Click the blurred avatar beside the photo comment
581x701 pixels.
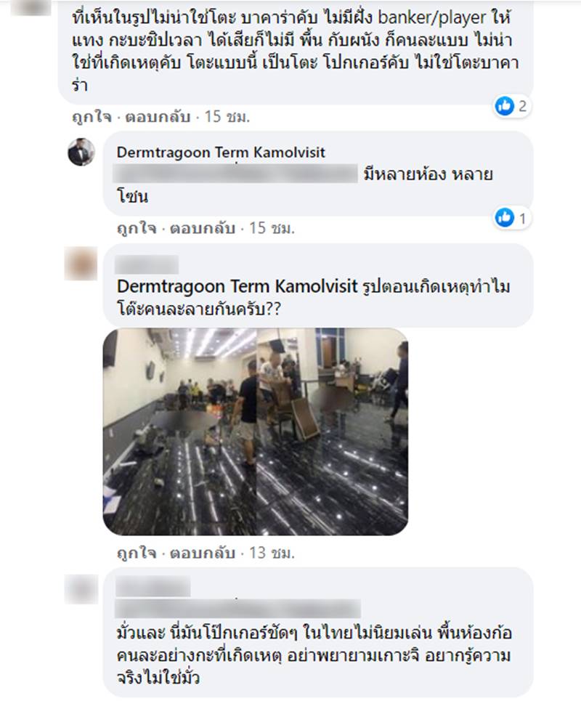(x=81, y=263)
